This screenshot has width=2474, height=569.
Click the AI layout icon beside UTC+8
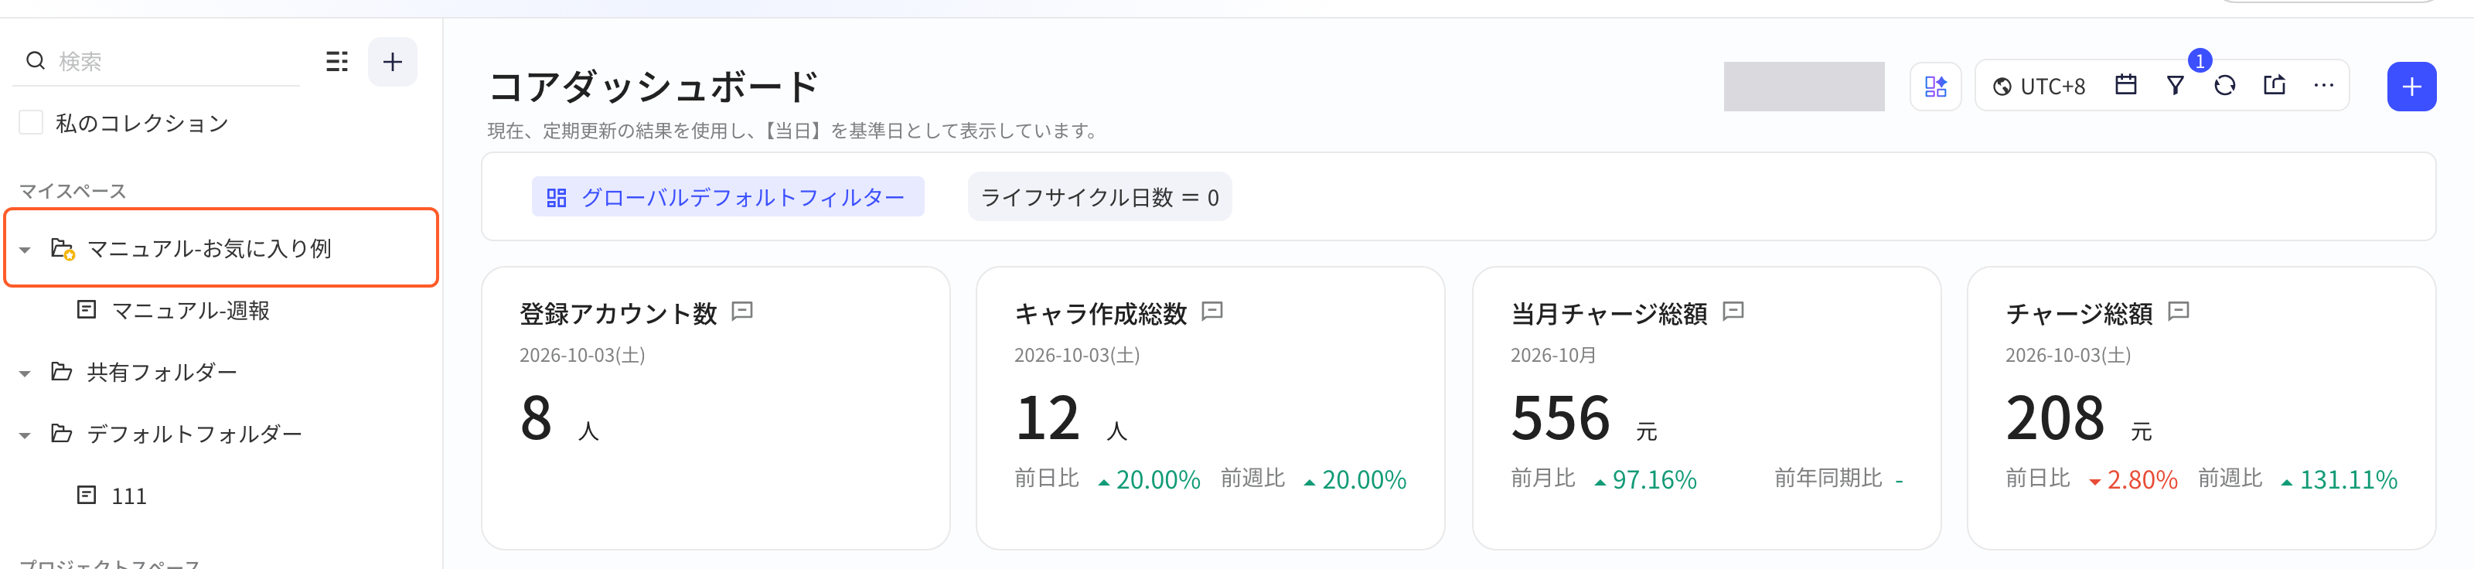(x=1935, y=87)
